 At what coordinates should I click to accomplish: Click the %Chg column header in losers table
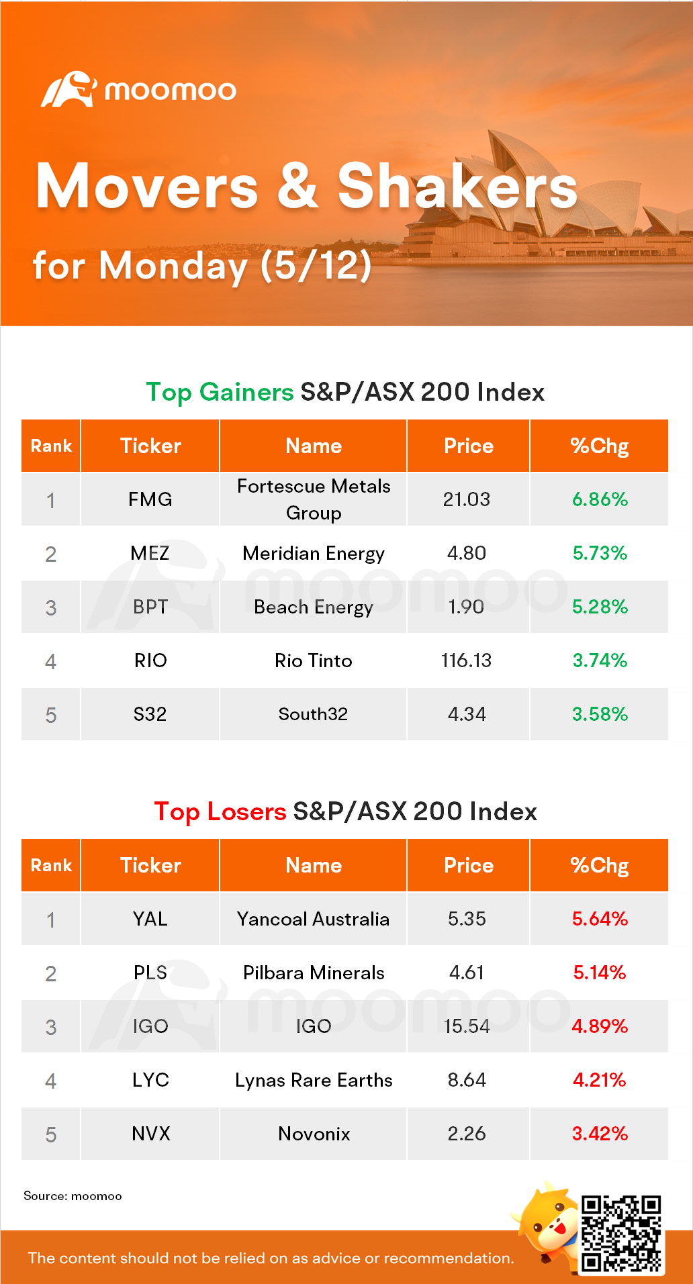pyautogui.click(x=600, y=866)
